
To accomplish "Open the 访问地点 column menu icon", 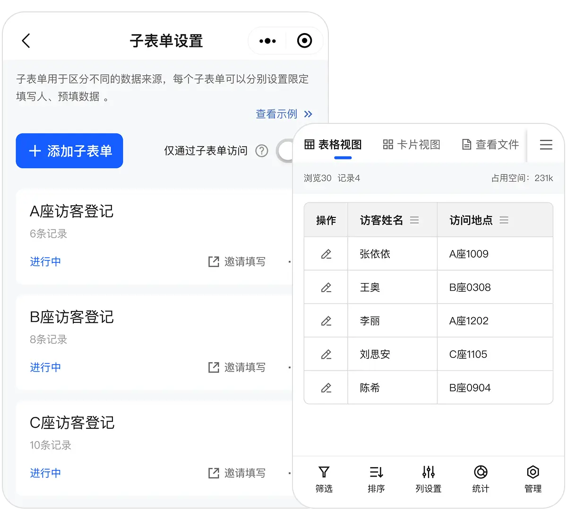I will 504,220.
